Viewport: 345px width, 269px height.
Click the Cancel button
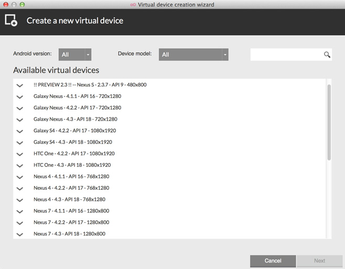pyautogui.click(x=273, y=261)
